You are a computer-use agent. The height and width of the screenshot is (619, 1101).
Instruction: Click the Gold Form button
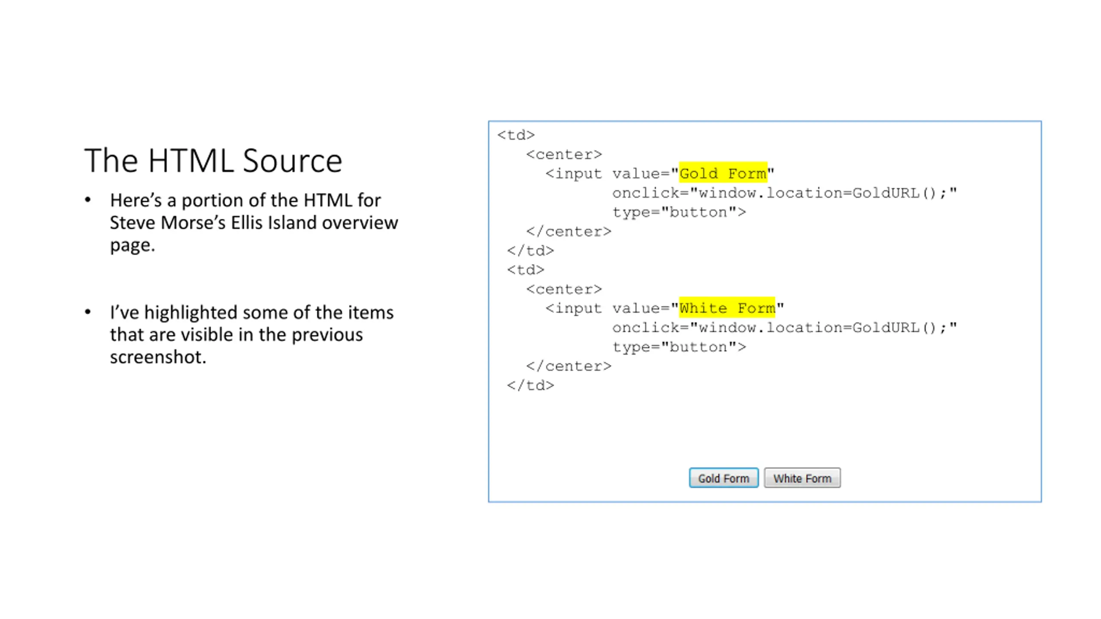(723, 478)
